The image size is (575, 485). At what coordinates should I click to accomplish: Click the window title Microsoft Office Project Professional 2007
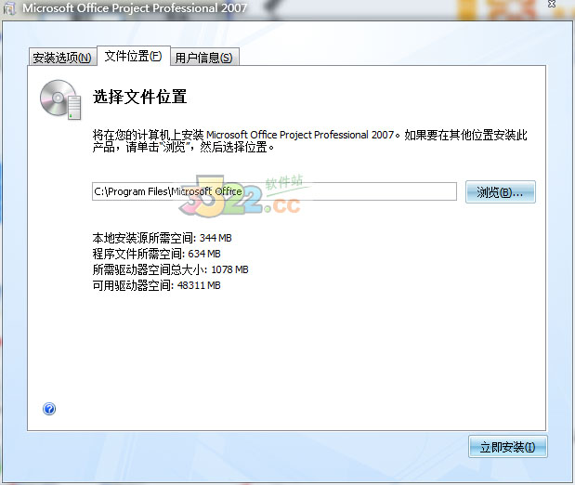(x=135, y=8)
